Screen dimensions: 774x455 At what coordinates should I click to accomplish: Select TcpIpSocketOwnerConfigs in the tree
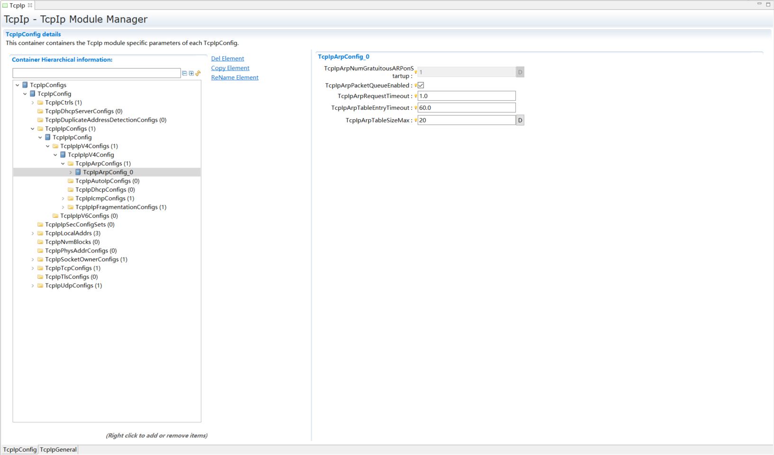[82, 259]
